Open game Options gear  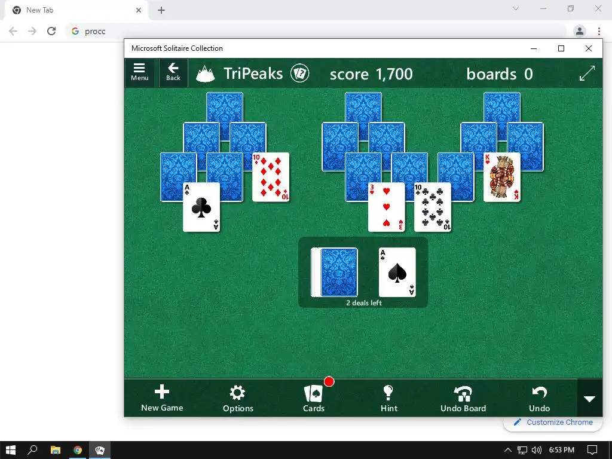tap(238, 398)
